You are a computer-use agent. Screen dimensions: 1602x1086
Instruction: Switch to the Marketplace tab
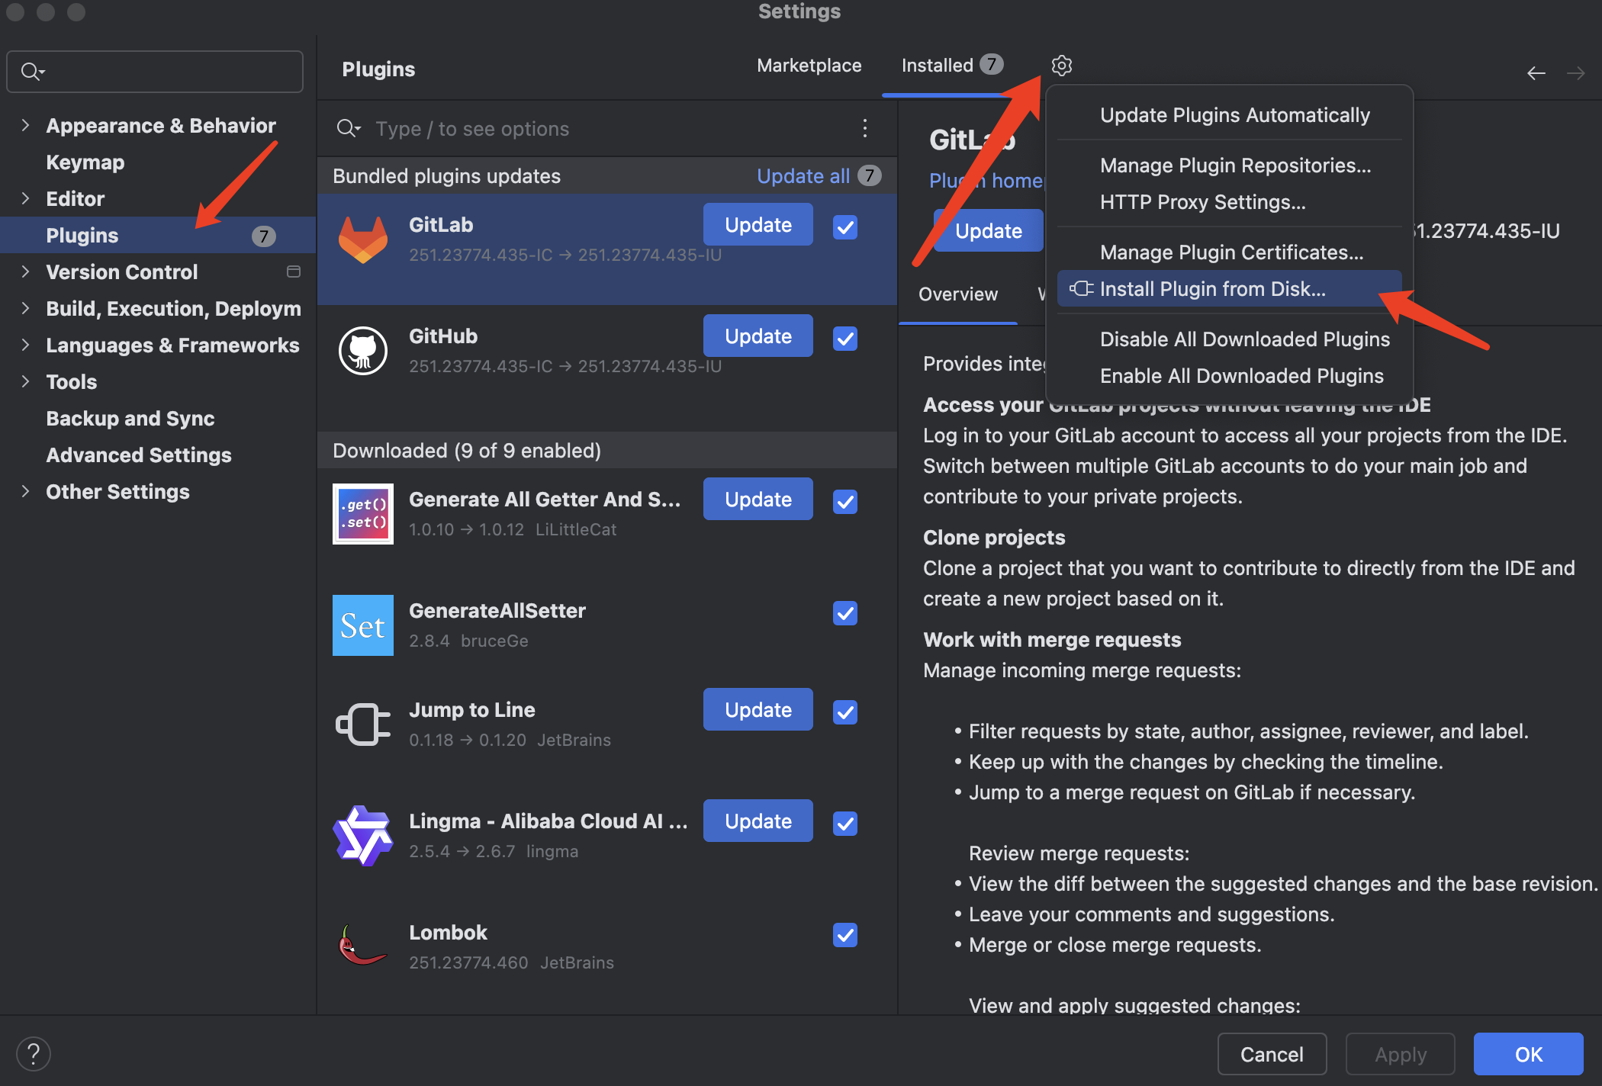(809, 66)
